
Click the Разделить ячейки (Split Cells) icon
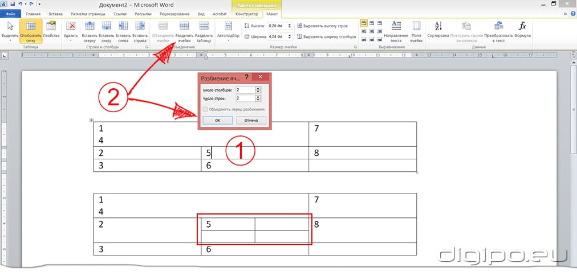pyautogui.click(x=184, y=27)
